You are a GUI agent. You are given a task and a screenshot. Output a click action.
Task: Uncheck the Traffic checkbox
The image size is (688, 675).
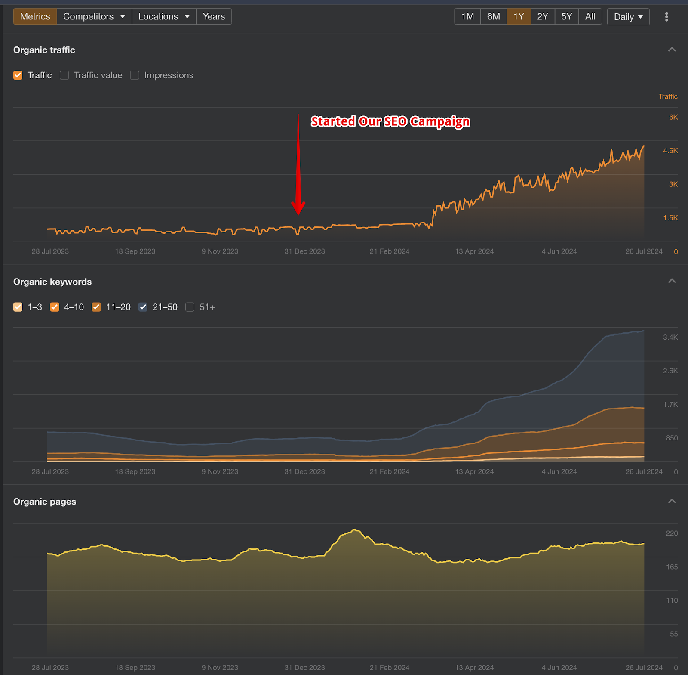tap(18, 75)
